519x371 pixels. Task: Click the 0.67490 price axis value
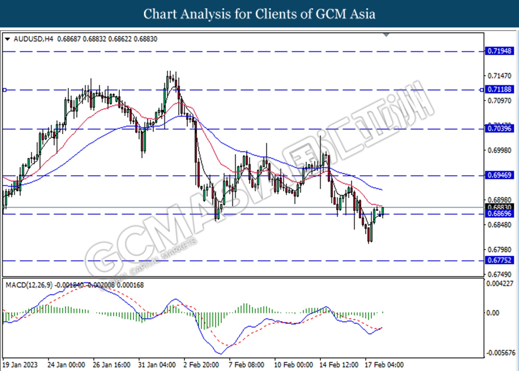pyautogui.click(x=499, y=274)
